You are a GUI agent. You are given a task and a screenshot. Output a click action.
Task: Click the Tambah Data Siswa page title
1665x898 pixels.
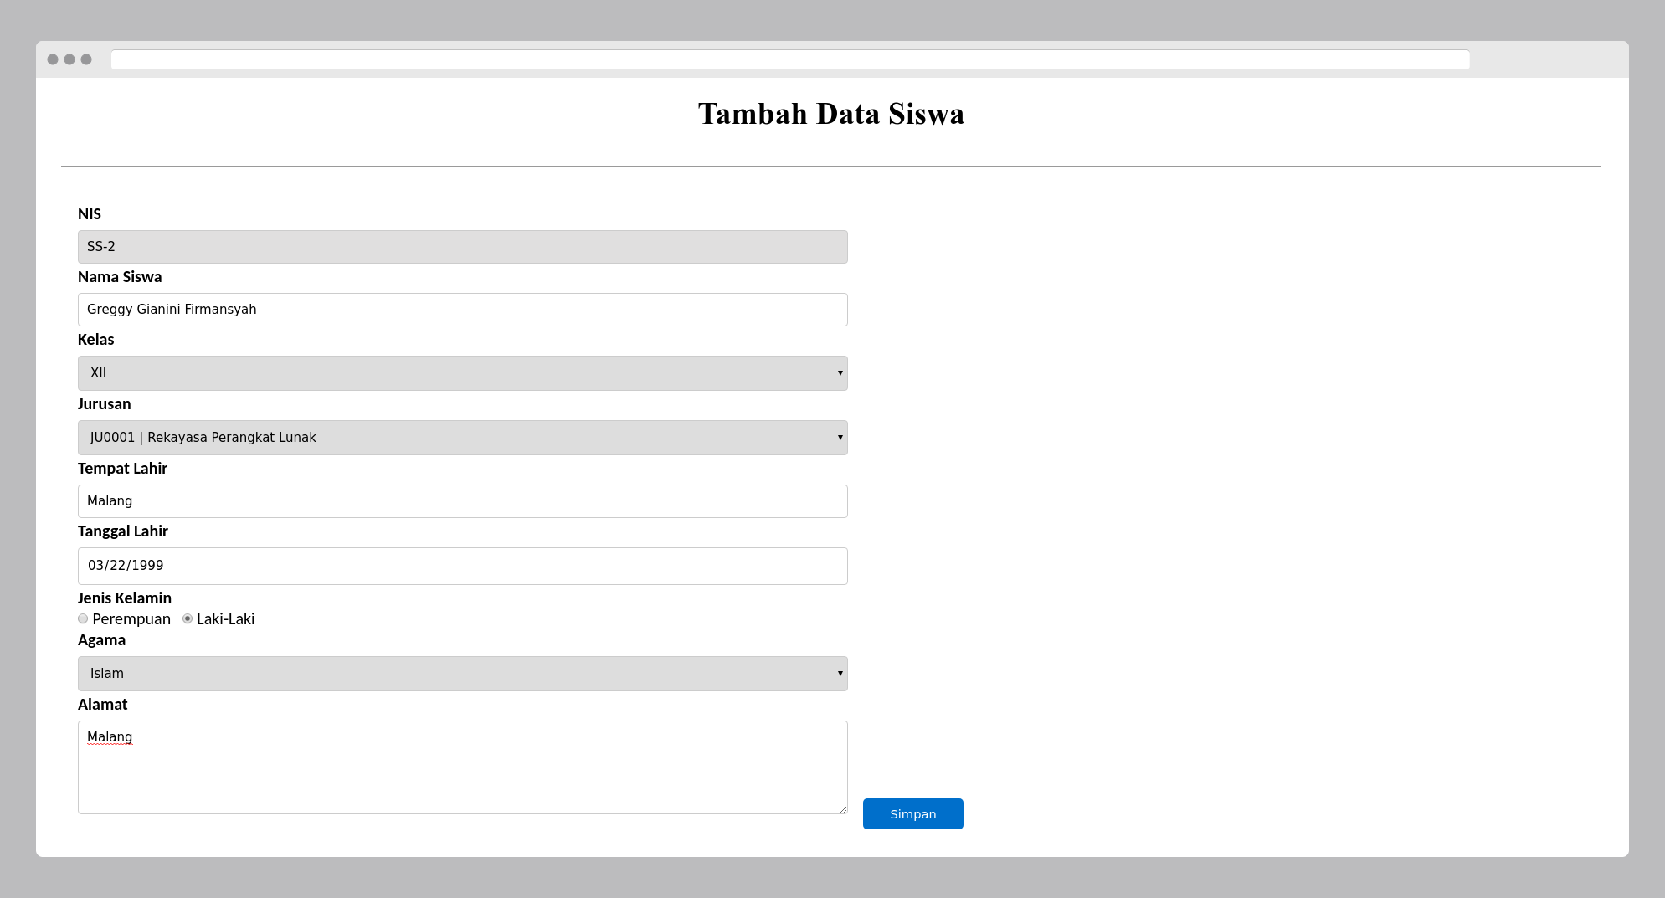click(831, 114)
